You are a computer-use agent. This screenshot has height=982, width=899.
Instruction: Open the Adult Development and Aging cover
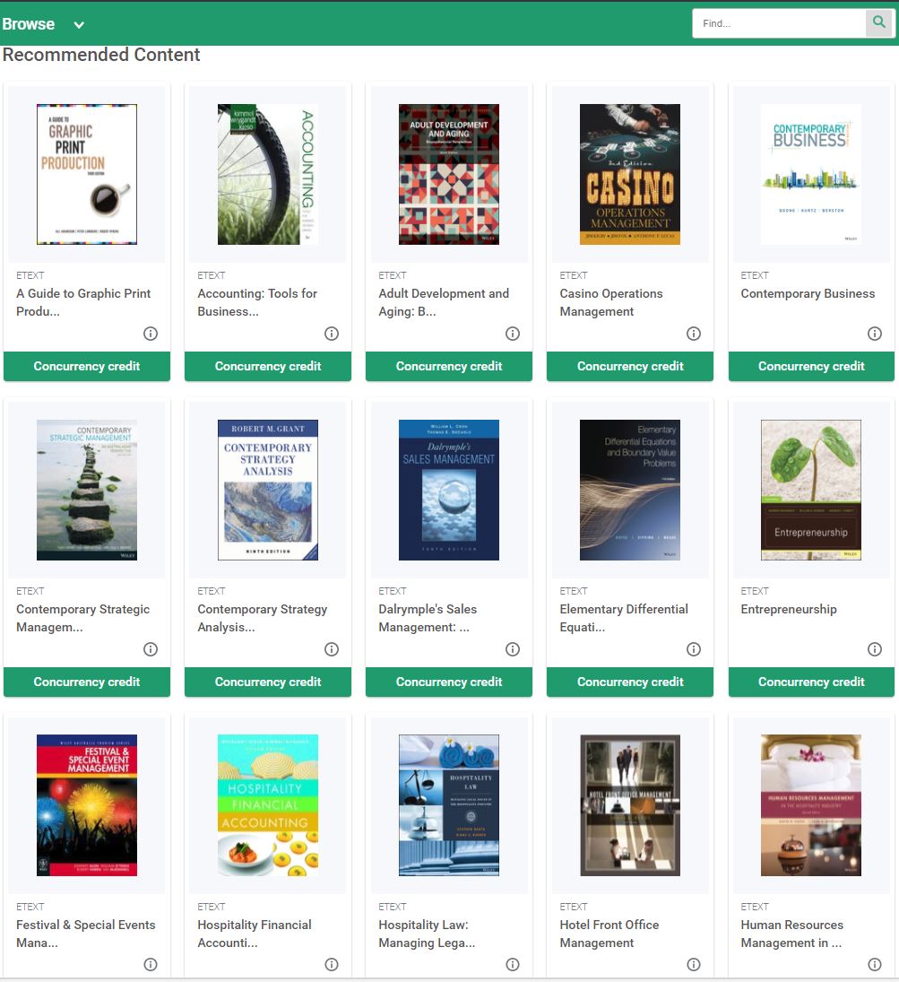tap(449, 174)
